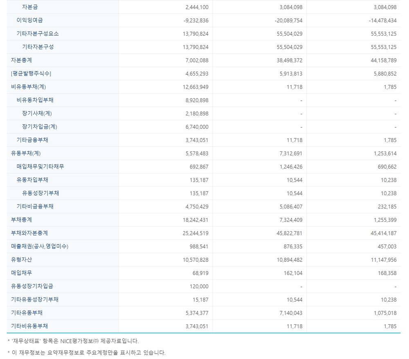Select the NICE평가정보 footnote text

coord(73,341)
